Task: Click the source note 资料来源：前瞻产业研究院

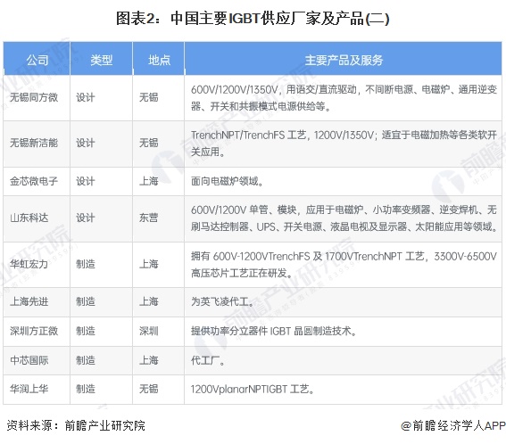Action: (76, 425)
